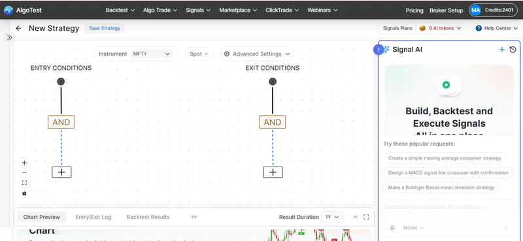Add an exit condition with plus box
Viewport: 523px width, 241px height.
point(273,172)
